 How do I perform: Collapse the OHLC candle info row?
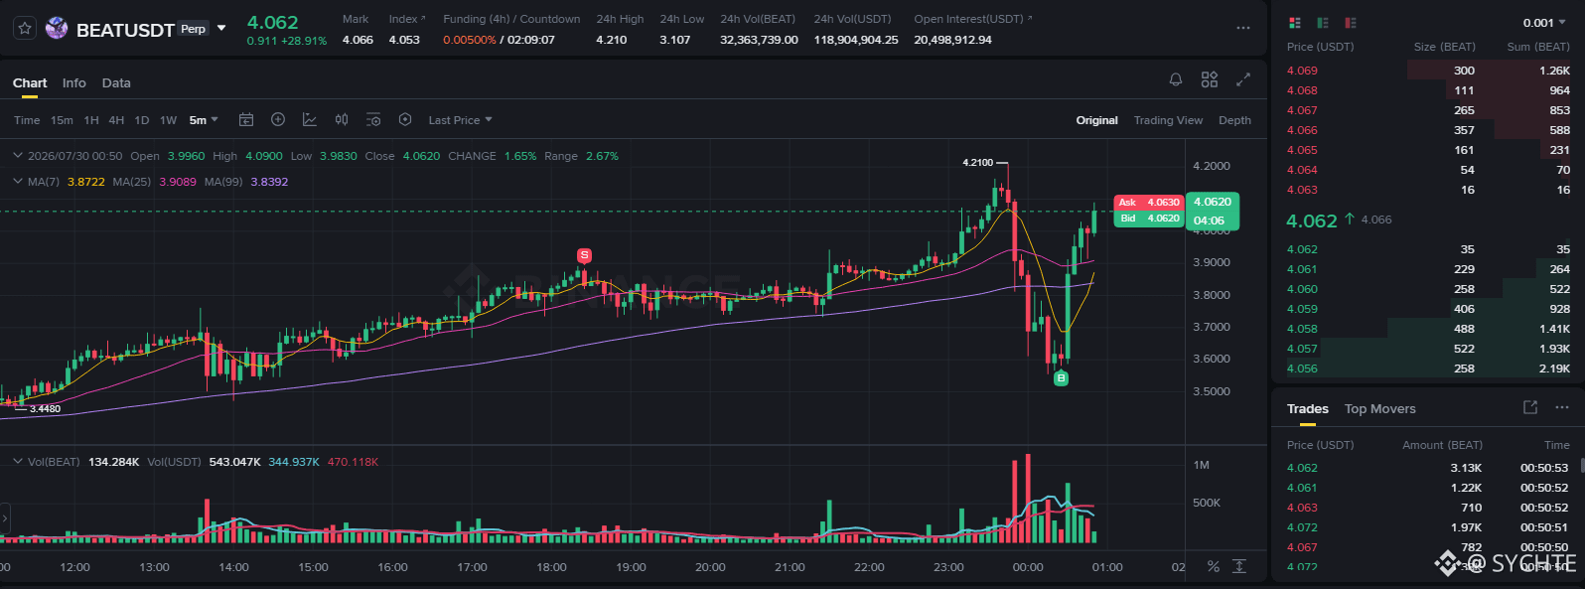[x=18, y=156]
